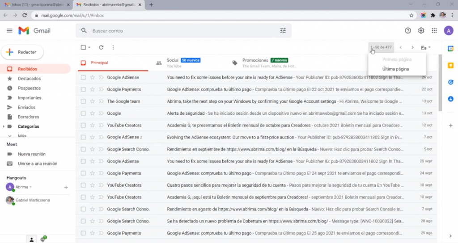Screen dimensions: 458x243
Task: Switch to the Principal tab
Action: (113, 63)
